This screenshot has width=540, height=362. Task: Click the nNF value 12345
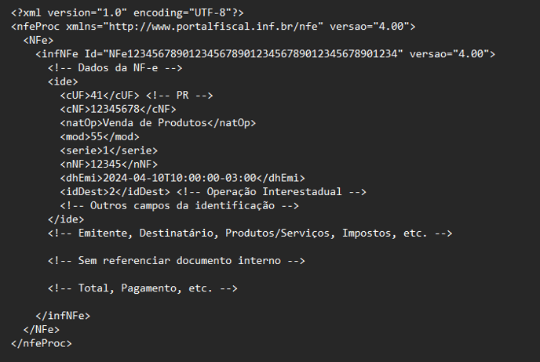[106, 164]
